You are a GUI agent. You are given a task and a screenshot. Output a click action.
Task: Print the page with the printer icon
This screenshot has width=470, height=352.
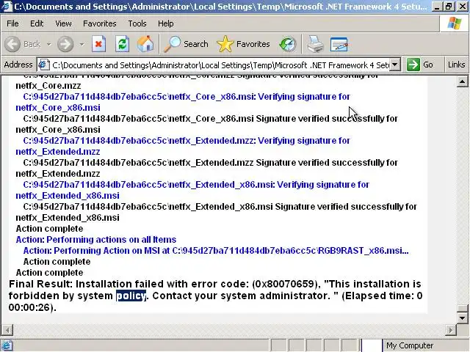tap(315, 44)
